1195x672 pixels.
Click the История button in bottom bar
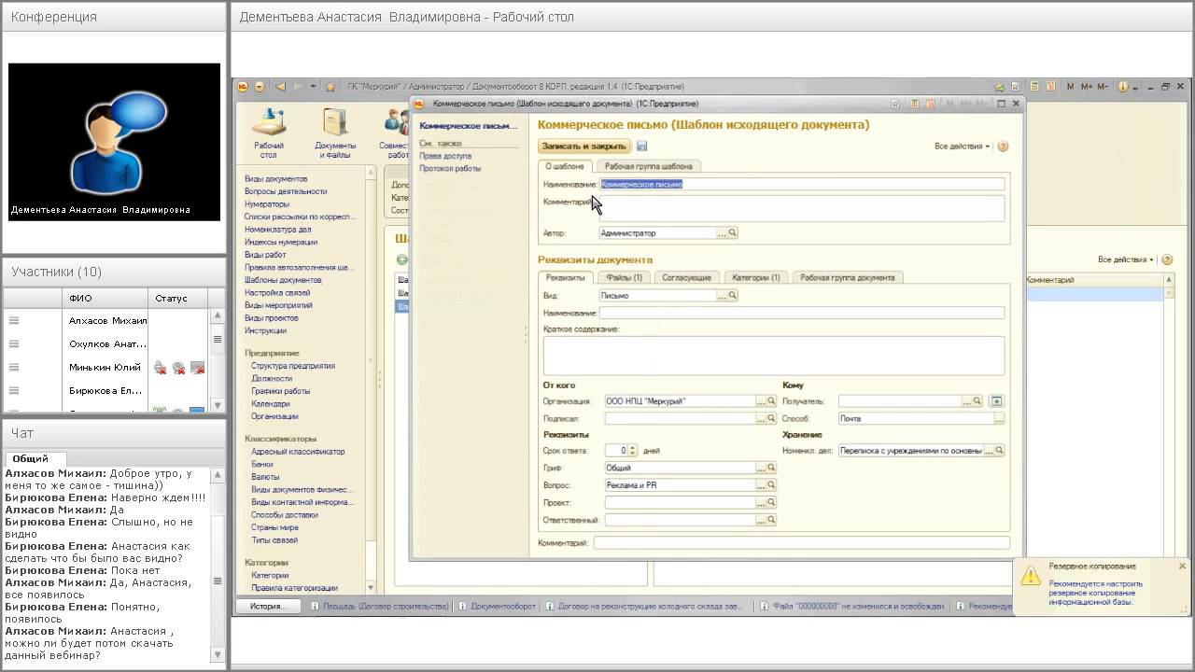pyautogui.click(x=266, y=607)
